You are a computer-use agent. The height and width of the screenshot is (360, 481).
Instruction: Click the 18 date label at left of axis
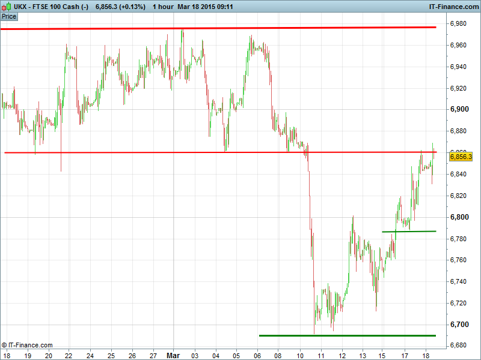(7, 355)
